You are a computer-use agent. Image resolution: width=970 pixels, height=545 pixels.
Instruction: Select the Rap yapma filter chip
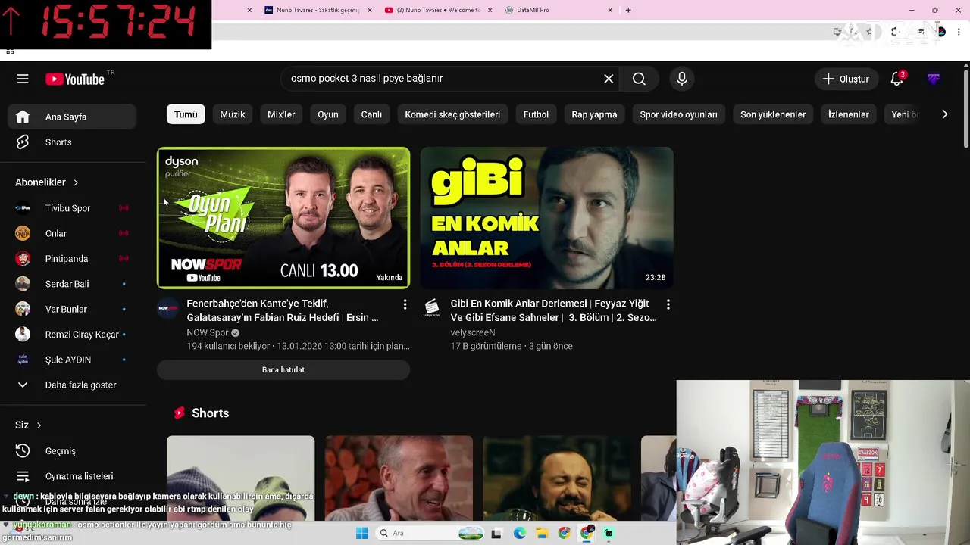point(594,114)
